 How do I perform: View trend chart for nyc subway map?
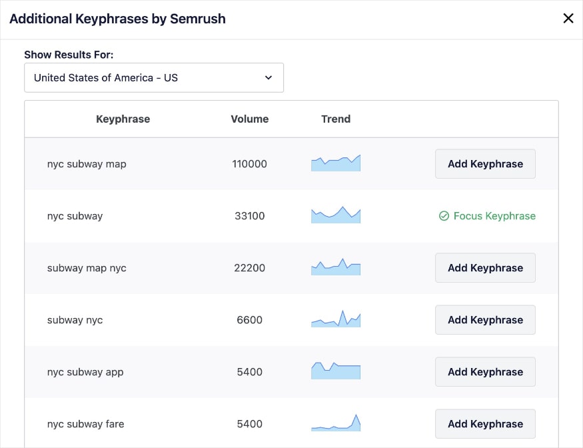click(x=336, y=163)
